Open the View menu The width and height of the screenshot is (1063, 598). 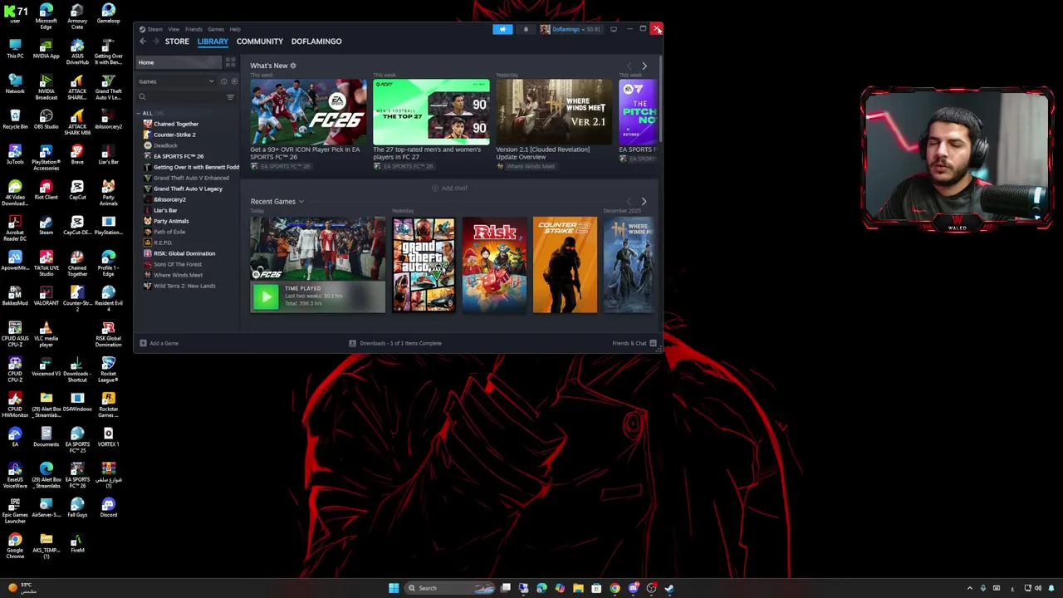pyautogui.click(x=174, y=29)
